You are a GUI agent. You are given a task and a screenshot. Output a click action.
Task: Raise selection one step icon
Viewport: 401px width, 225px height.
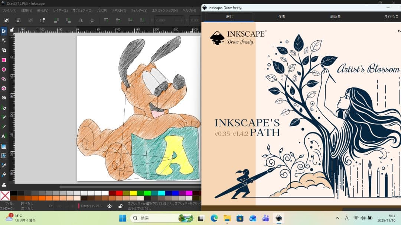(x=118, y=20)
